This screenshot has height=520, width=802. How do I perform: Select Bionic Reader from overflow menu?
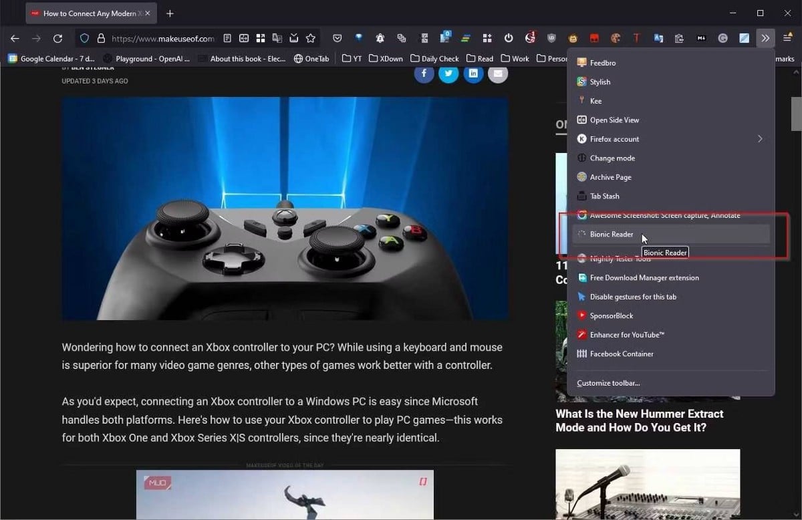tap(612, 235)
